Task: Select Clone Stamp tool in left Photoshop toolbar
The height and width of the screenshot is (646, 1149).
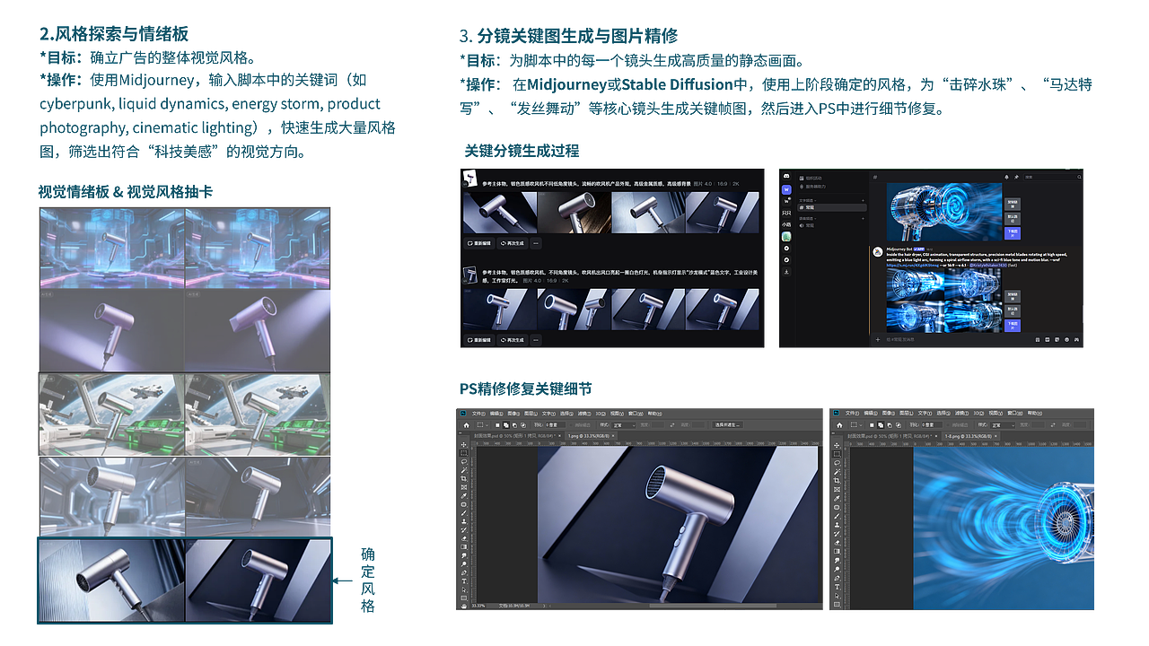Action: coord(464,521)
